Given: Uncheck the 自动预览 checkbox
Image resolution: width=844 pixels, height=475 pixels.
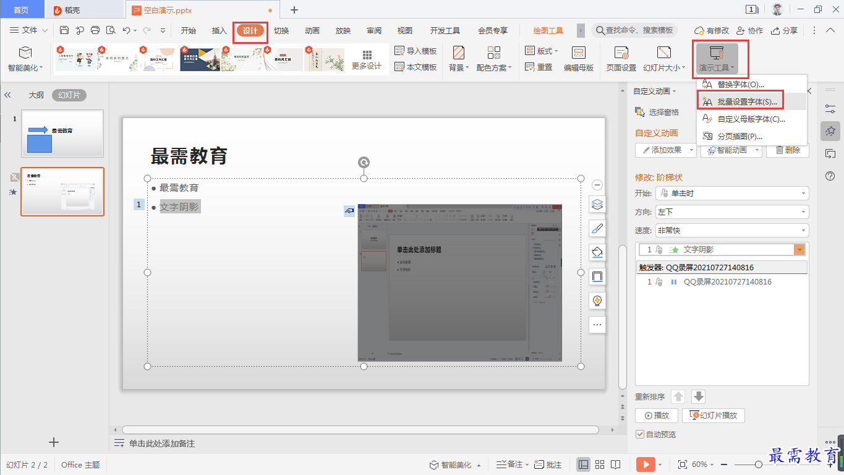Looking at the screenshot, I should (640, 435).
